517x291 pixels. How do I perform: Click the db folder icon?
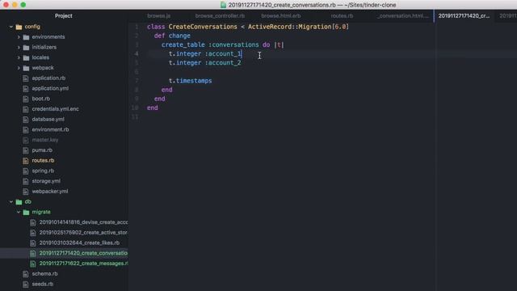19,201
